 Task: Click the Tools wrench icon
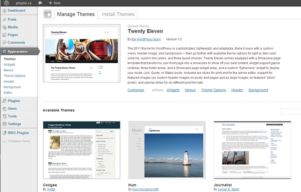tap(5, 116)
